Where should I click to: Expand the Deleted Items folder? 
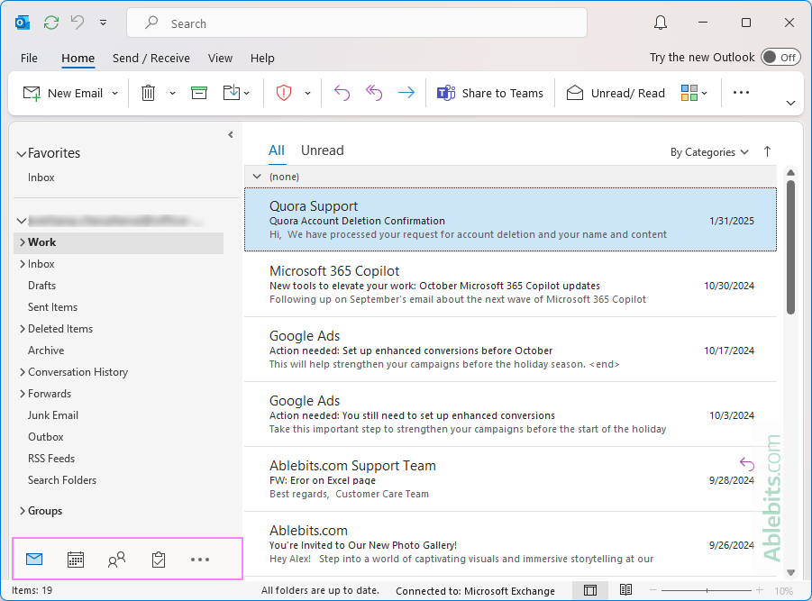click(x=23, y=329)
